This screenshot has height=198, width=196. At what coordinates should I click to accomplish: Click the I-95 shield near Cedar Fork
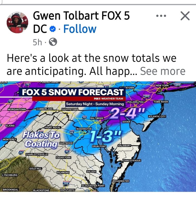(x=67, y=152)
